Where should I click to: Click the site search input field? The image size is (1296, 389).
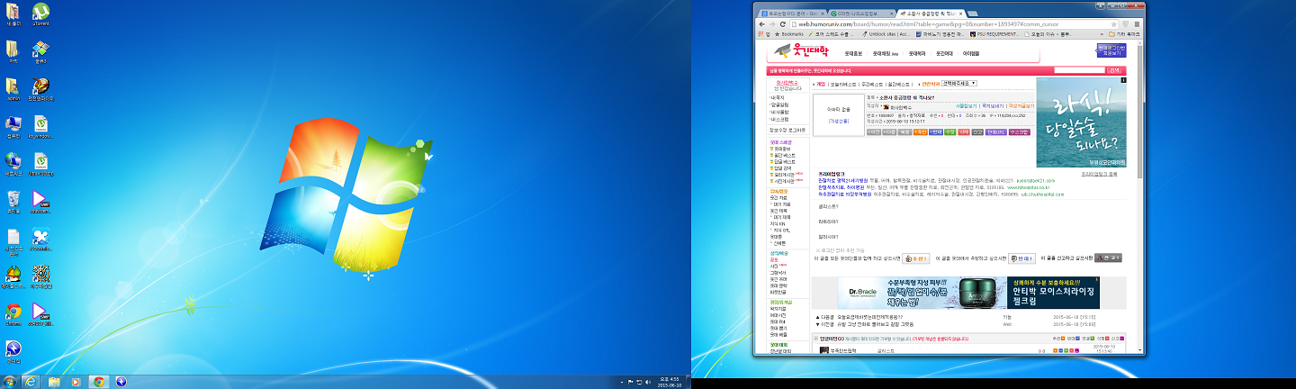(1078, 70)
